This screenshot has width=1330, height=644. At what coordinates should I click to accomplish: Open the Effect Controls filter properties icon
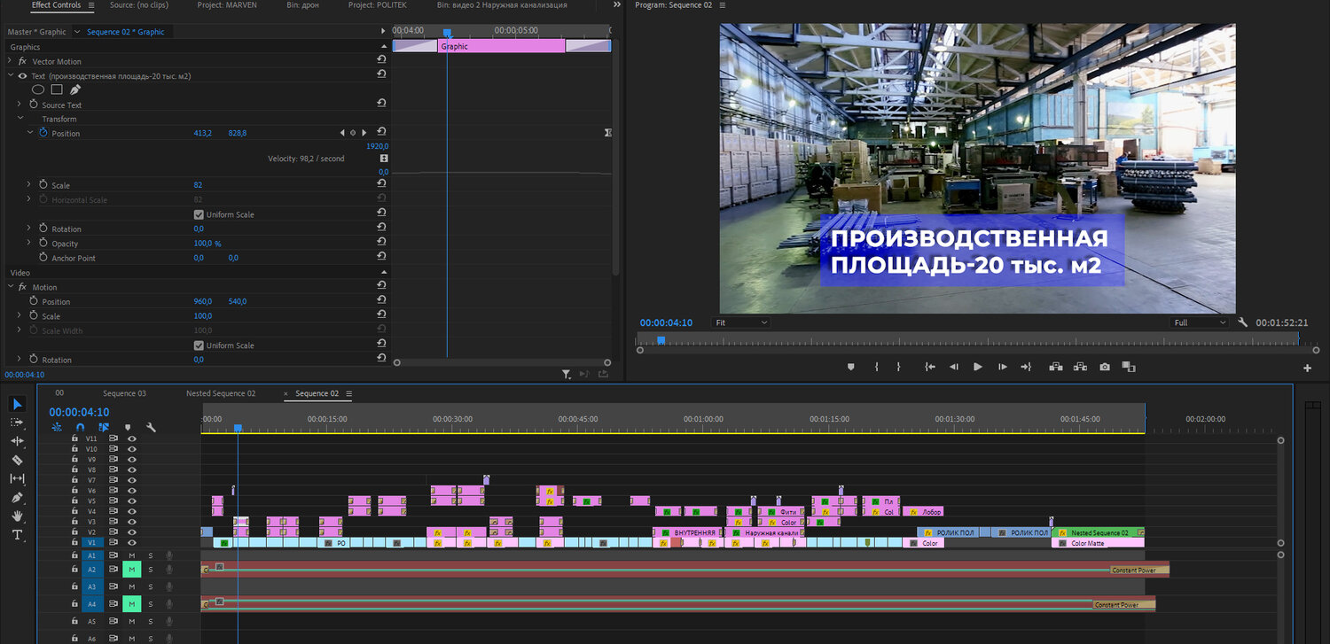point(567,375)
